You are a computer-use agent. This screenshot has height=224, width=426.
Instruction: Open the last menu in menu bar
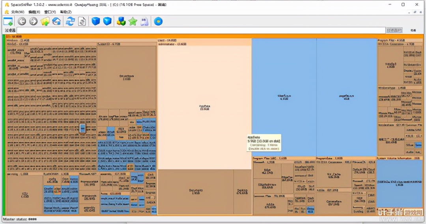click(63, 12)
